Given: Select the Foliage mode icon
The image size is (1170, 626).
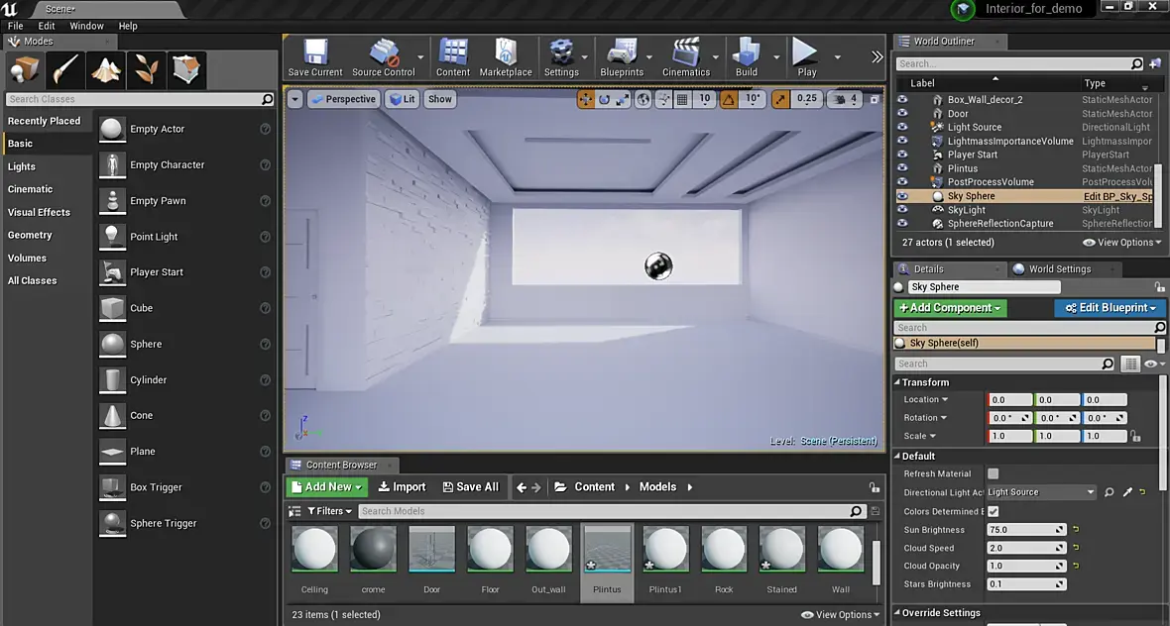Looking at the screenshot, I should pos(147,70).
